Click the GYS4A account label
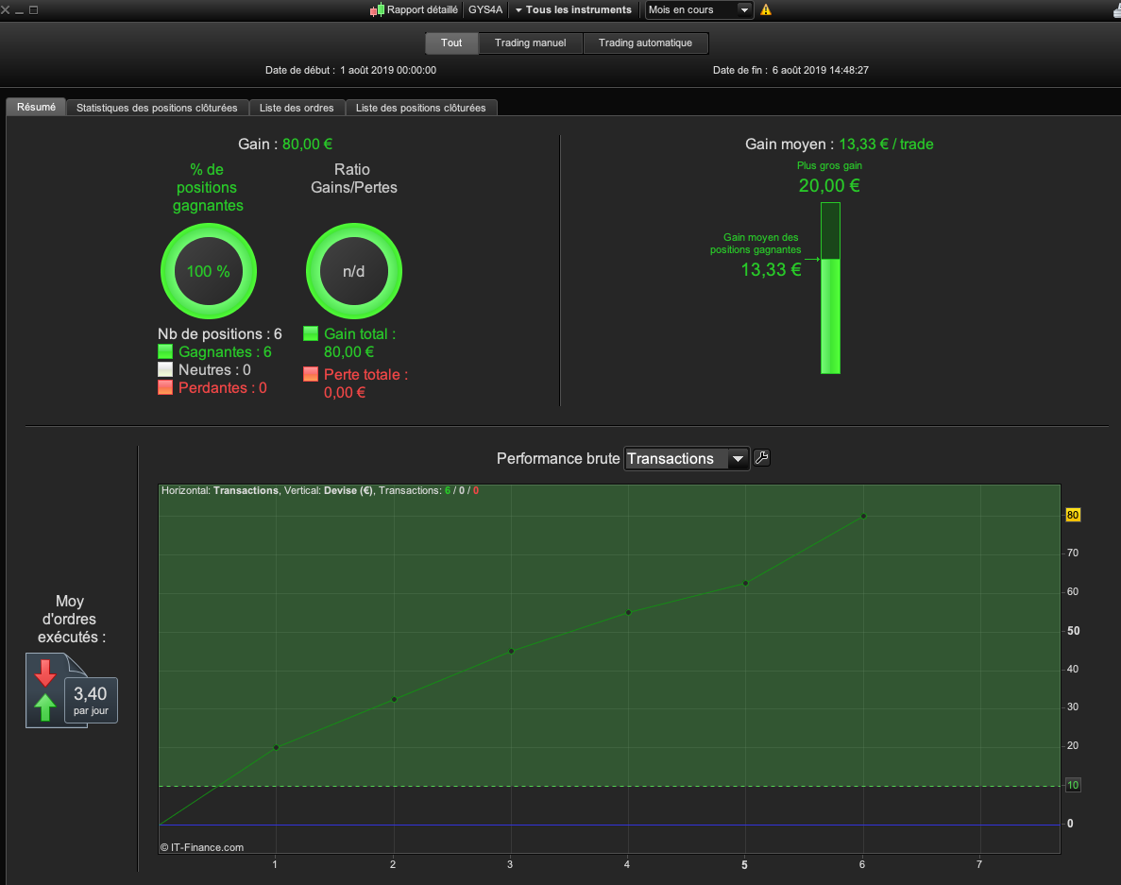 click(485, 10)
